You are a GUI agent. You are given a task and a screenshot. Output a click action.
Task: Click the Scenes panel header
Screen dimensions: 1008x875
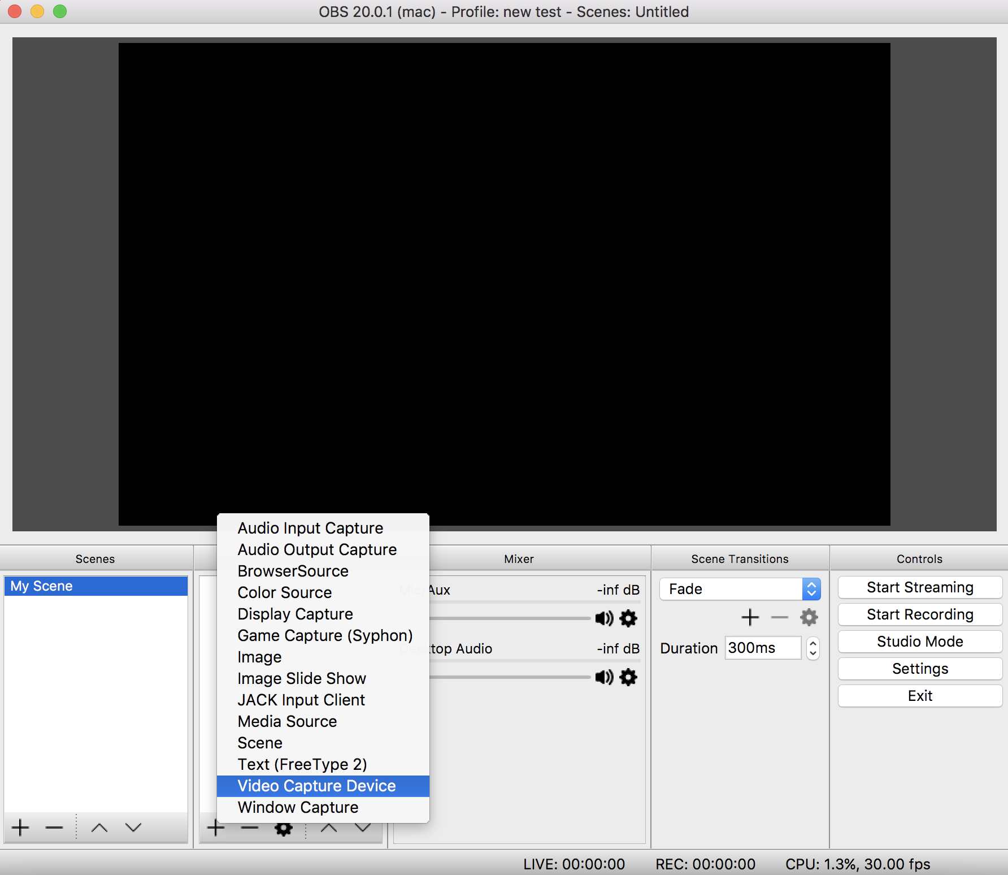pos(95,559)
